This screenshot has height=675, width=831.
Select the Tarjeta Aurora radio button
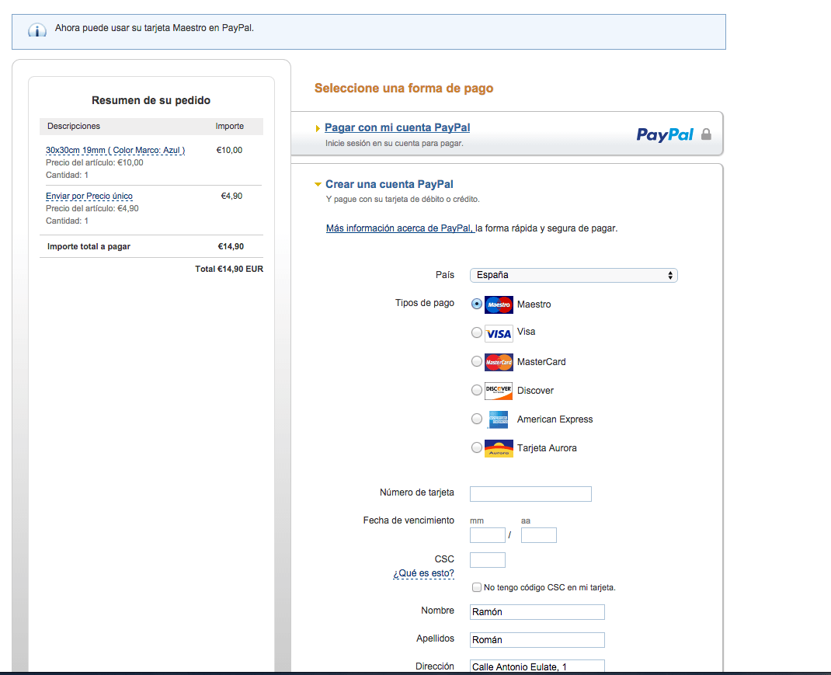(x=476, y=447)
